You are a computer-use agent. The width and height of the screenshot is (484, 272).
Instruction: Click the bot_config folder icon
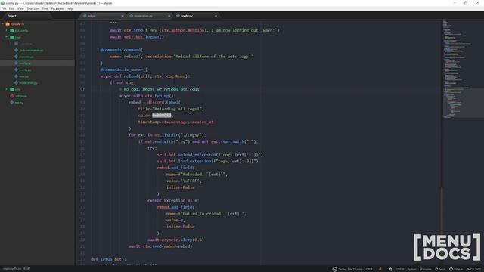tap(12, 30)
